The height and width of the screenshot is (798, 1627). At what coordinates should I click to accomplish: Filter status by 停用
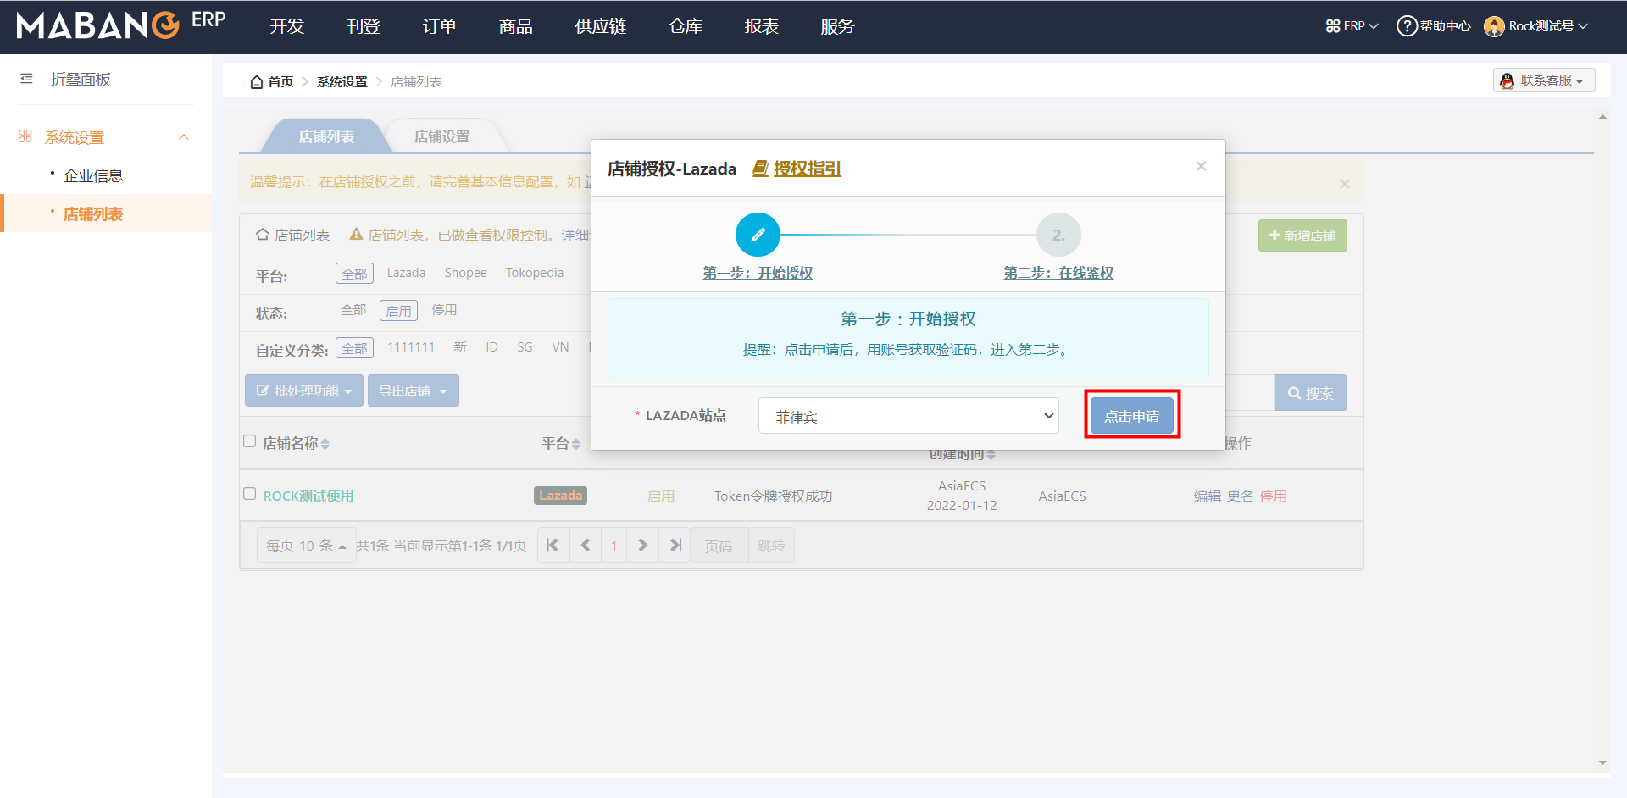(444, 310)
